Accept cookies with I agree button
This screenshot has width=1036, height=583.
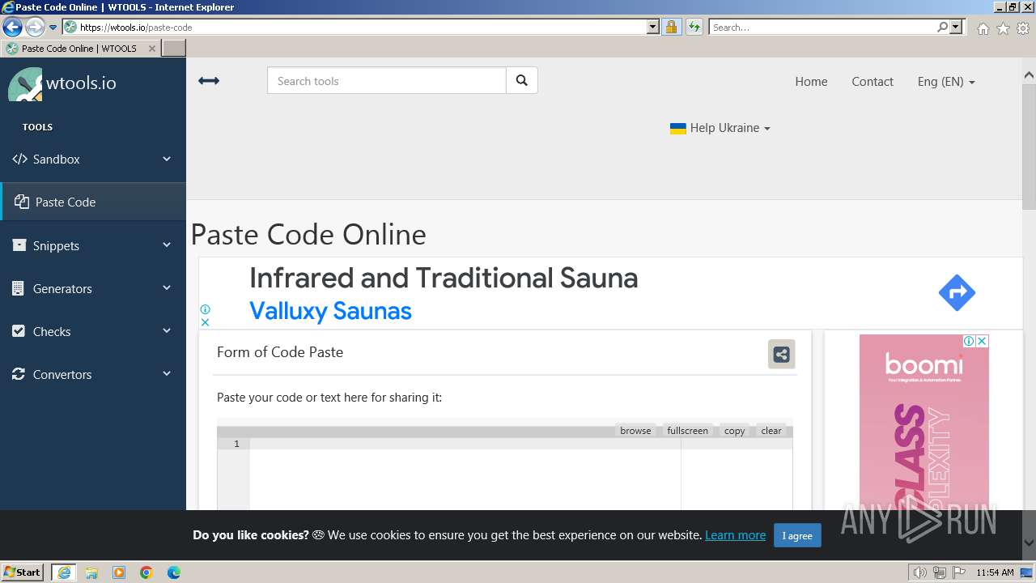click(797, 535)
